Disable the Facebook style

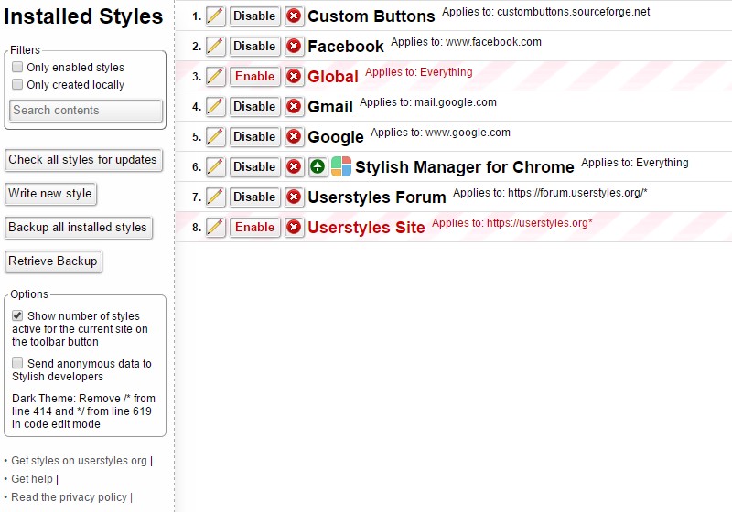pyautogui.click(x=254, y=46)
